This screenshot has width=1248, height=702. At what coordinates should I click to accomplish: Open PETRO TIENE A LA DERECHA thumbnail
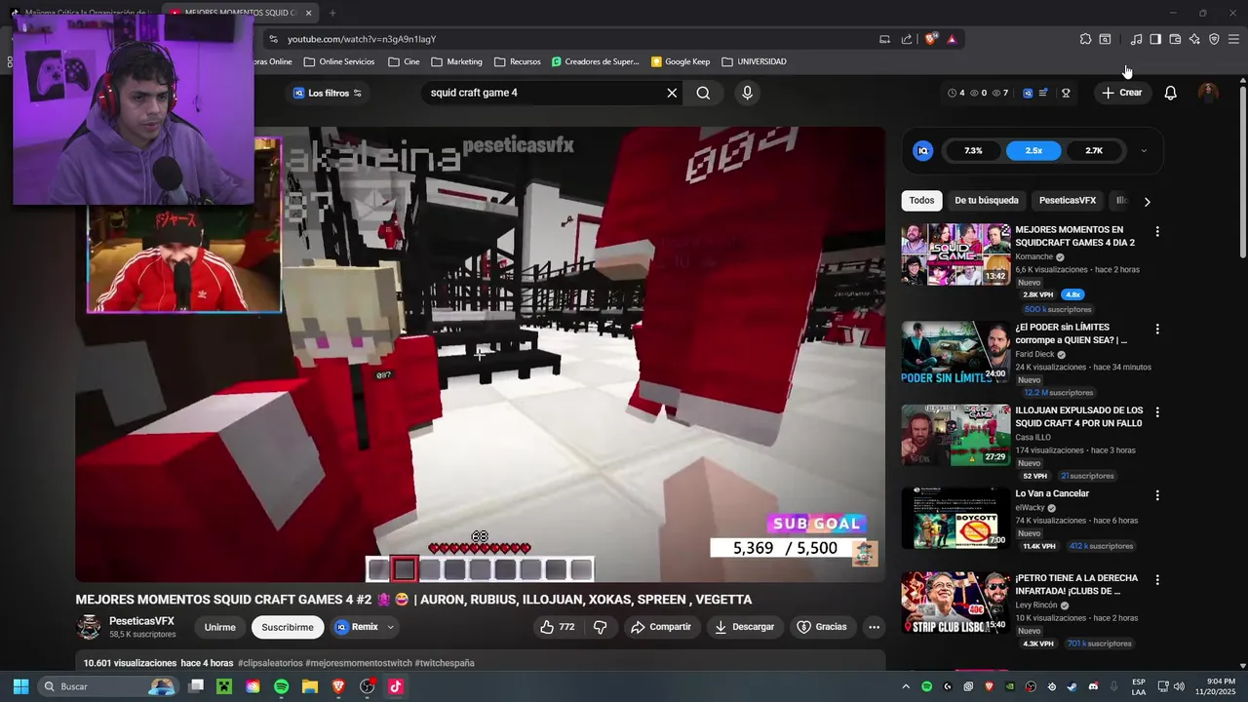(x=955, y=603)
